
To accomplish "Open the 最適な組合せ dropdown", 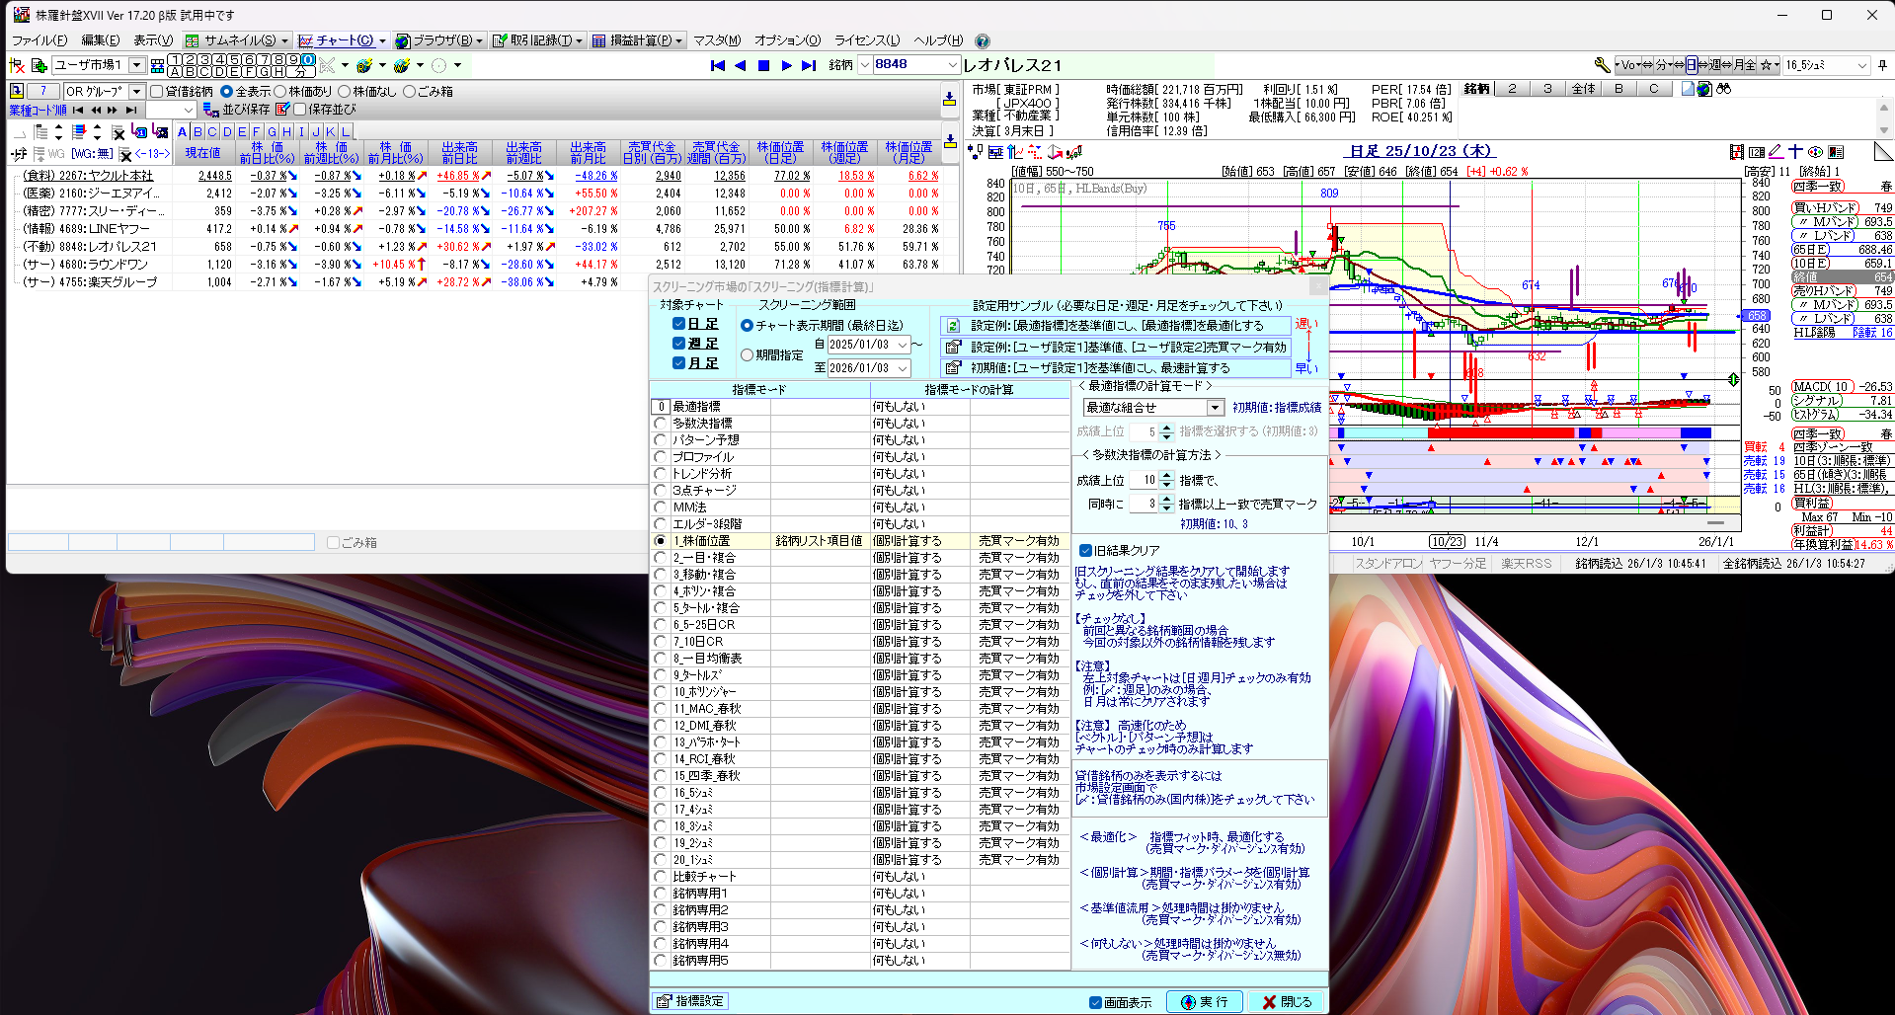I will coord(1215,408).
